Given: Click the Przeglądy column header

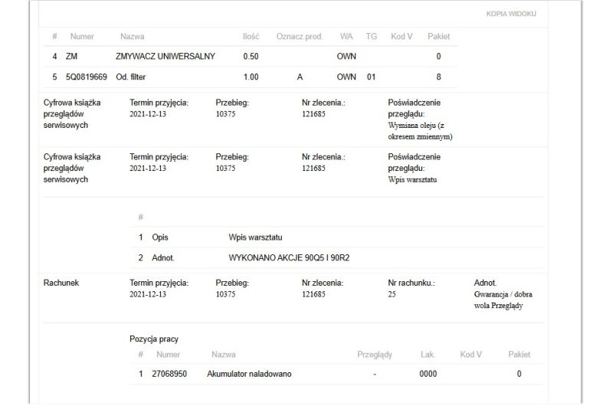Looking at the screenshot, I should pos(375,355).
